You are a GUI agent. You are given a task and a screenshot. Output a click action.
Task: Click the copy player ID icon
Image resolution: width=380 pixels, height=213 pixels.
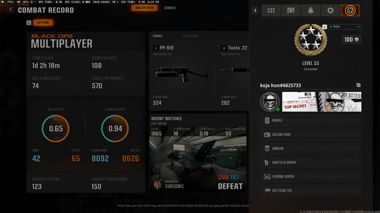(358, 85)
